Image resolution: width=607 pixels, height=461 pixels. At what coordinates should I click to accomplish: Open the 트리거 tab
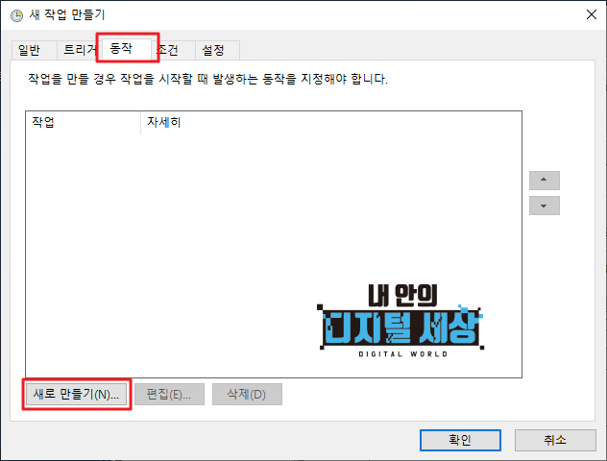(x=78, y=50)
